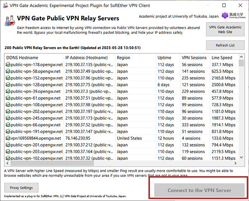Click server icon for public-vpn-108.opengw.net
This screenshot has height=201, width=249.
(x=8, y=105)
